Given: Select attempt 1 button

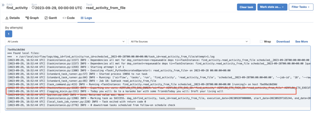Looking at the screenshot, I should (9, 34).
